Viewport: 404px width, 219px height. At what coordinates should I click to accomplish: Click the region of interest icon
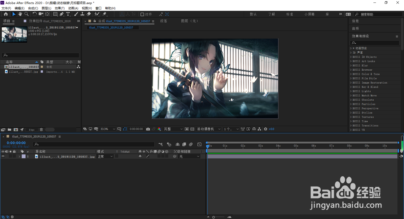click(187, 129)
